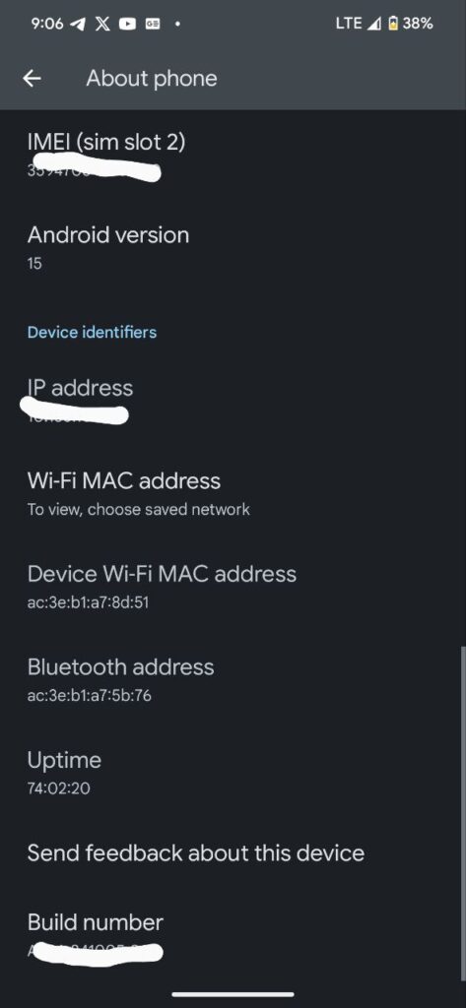Tap the About phone page title
Screen dimensions: 466x1008
coord(152,79)
